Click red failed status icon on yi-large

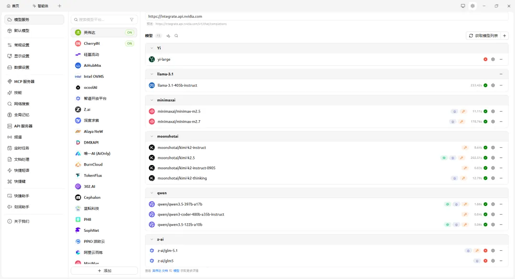point(485,60)
